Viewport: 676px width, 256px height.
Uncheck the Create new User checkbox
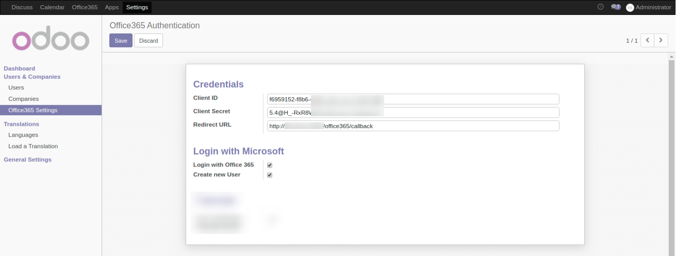click(269, 175)
